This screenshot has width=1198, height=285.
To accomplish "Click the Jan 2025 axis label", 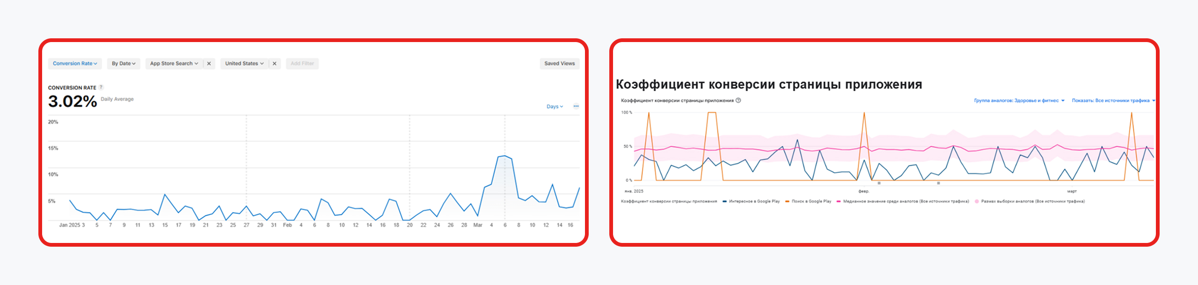I will click(70, 225).
